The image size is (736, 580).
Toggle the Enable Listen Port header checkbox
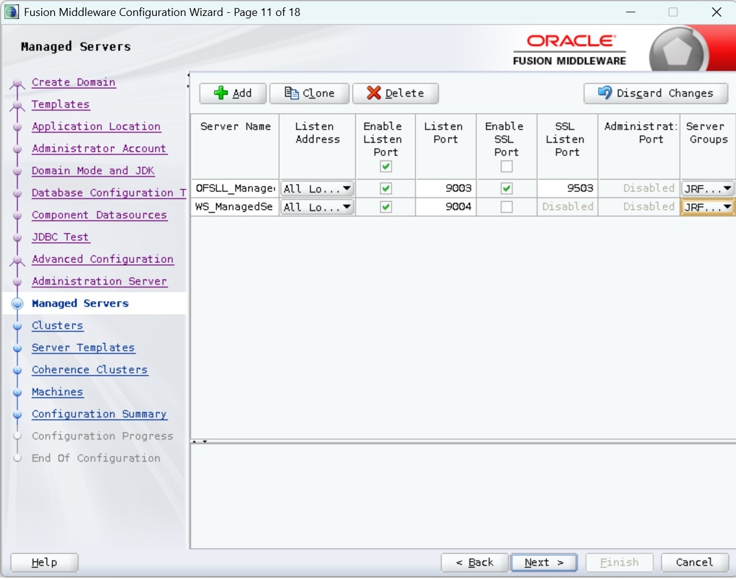[x=386, y=167]
